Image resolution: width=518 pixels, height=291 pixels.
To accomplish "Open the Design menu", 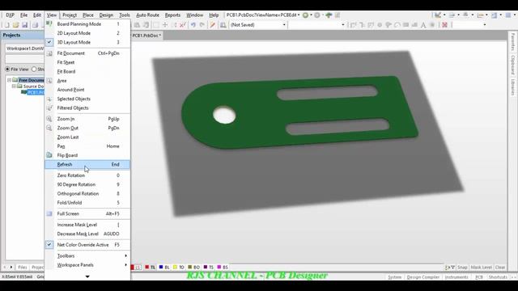I will [106, 15].
